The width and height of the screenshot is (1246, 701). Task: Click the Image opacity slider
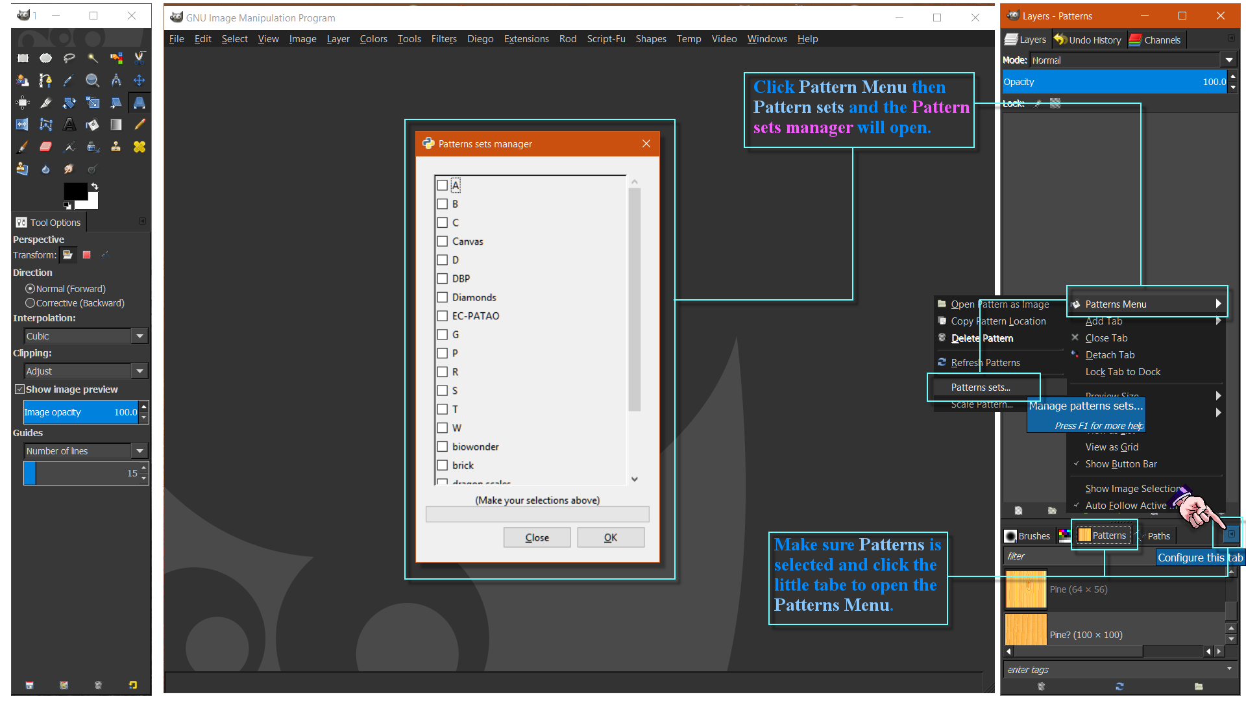tap(82, 412)
